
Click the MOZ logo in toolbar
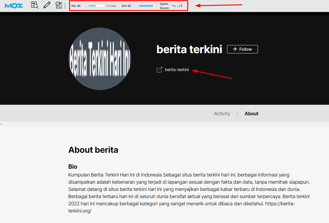click(13, 6)
